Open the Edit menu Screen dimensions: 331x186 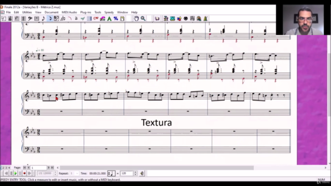[16, 12]
